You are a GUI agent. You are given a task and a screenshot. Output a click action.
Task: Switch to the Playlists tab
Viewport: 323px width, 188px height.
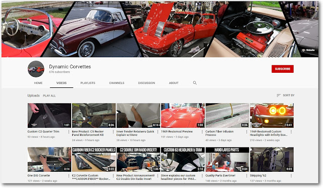coord(88,83)
